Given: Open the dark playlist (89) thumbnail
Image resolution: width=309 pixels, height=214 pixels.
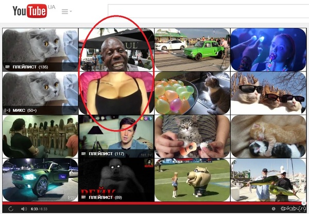Looking at the screenshot, I should click(116, 180).
